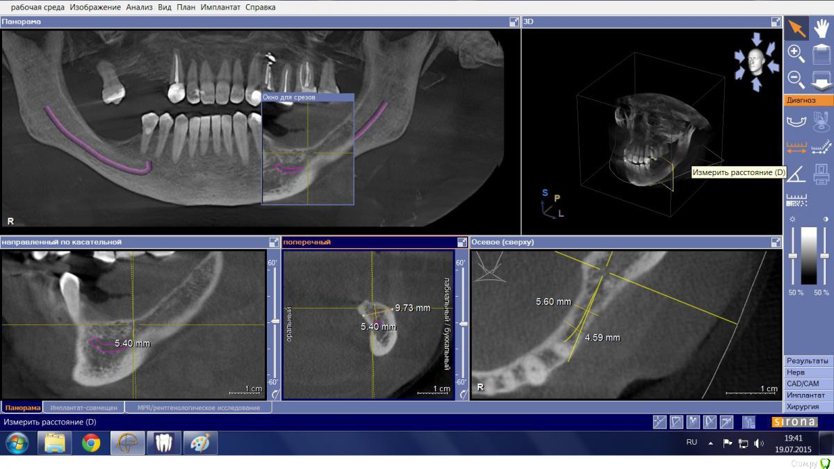Select the polyline measurement tool
This screenshot has height=469, width=834.
pos(821,147)
